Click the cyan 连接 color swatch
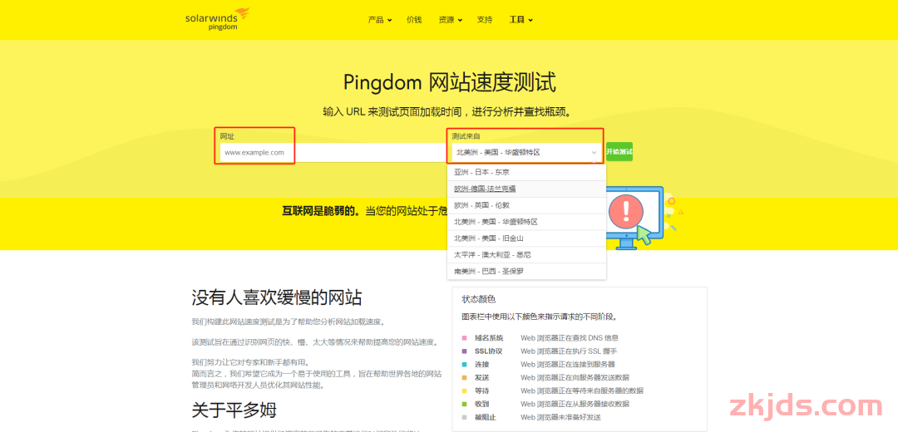Viewport: 898px width, 432px height. pos(463,365)
